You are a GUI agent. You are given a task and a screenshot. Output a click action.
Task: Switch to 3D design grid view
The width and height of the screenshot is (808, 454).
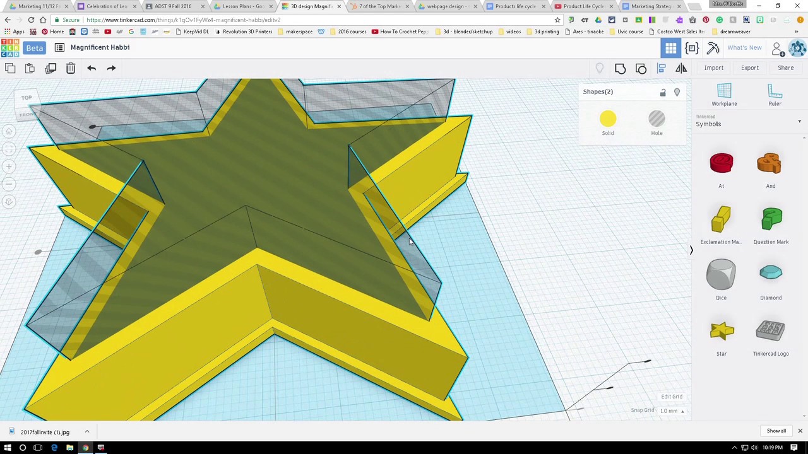[x=670, y=48]
